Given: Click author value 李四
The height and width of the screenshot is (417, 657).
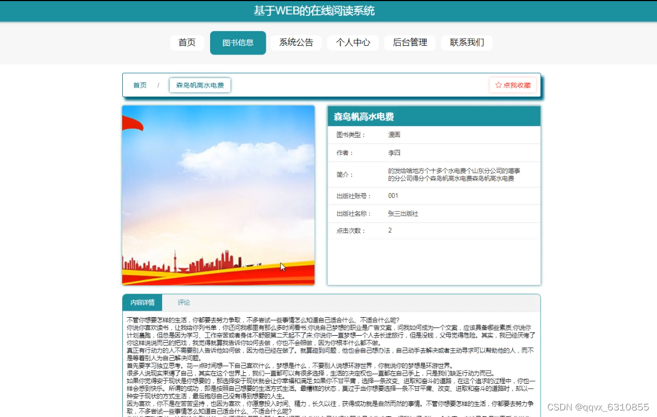Looking at the screenshot, I should point(394,153).
